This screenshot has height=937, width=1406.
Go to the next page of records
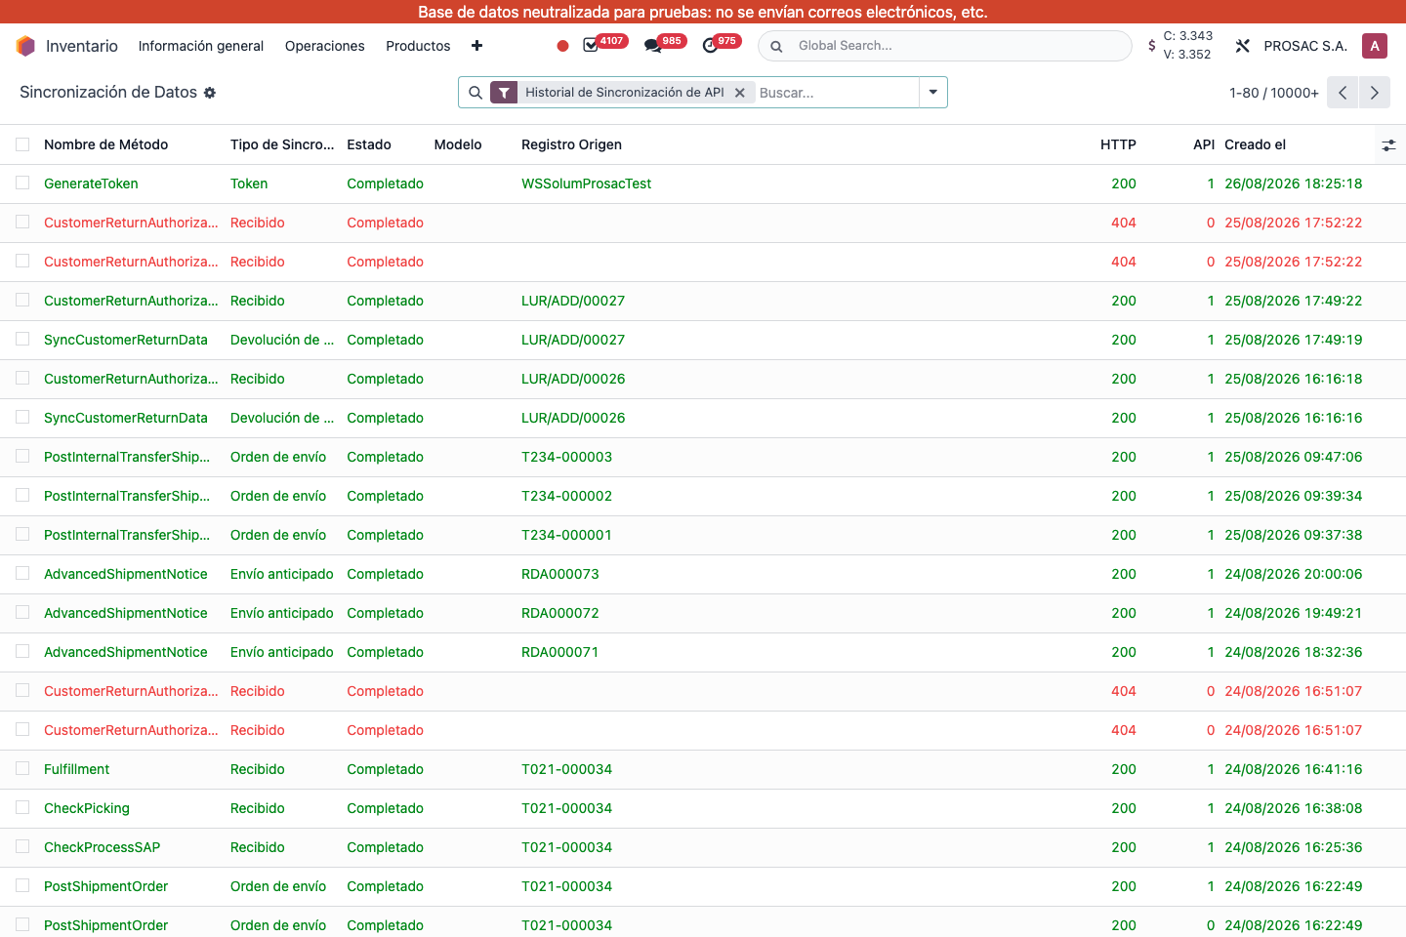[x=1375, y=93]
